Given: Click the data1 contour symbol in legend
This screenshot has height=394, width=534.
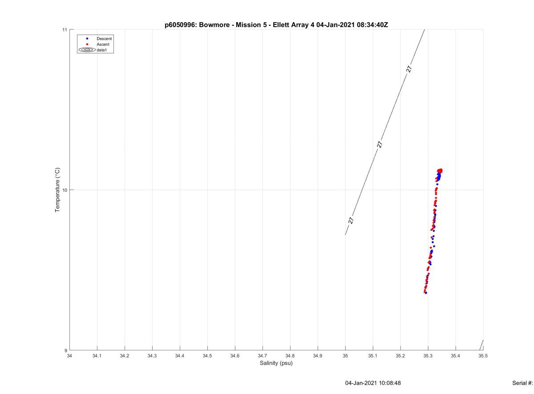Looking at the screenshot, I should [87, 50].
